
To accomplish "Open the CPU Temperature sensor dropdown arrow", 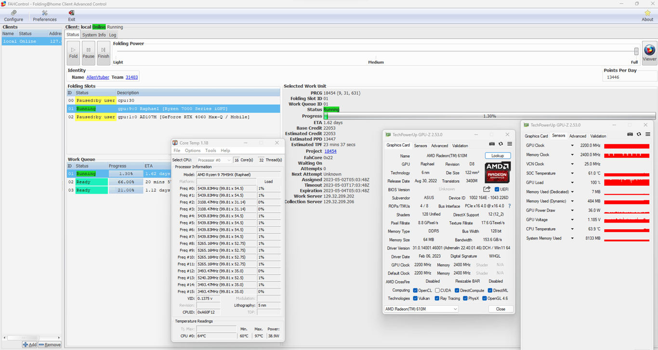I will tap(572, 229).
